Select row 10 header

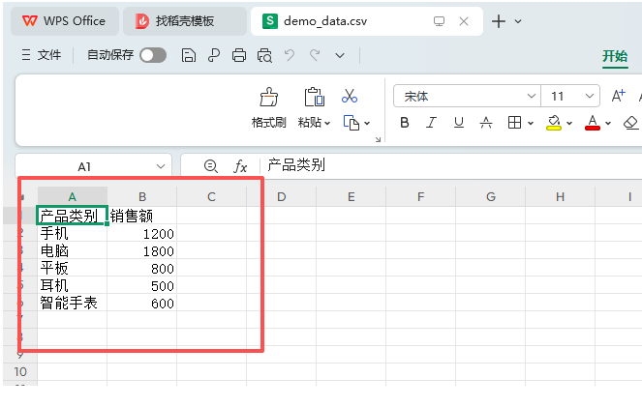click(20, 372)
